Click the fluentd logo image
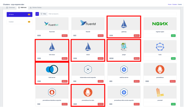 [x=88, y=23]
